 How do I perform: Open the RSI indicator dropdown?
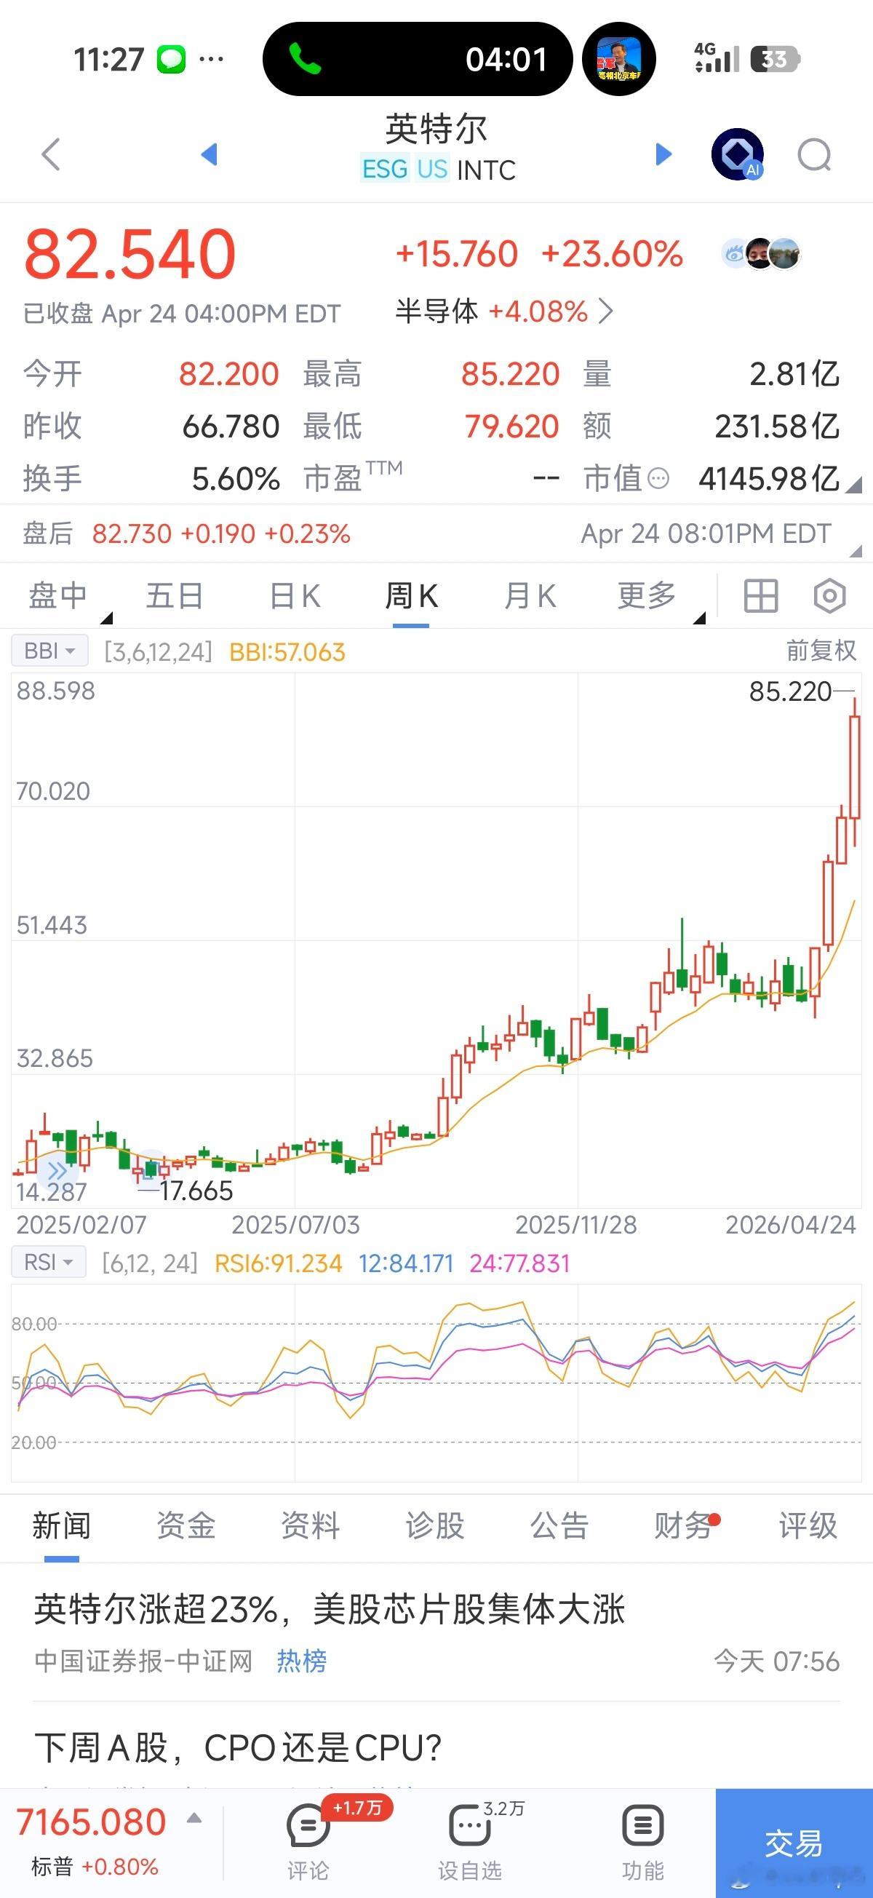tap(49, 1263)
